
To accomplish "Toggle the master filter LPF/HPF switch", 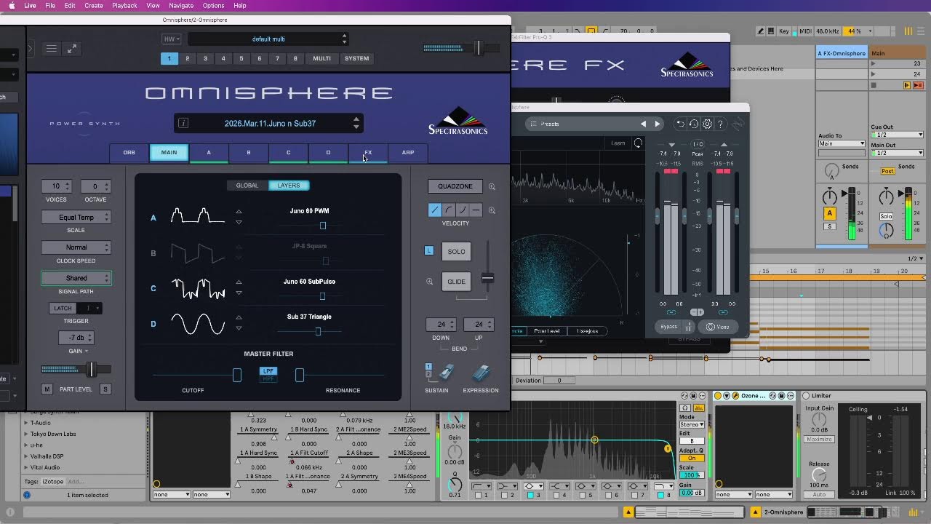I will [268, 375].
